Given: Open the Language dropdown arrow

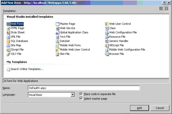Looking at the screenshot, I should pos(73,95).
